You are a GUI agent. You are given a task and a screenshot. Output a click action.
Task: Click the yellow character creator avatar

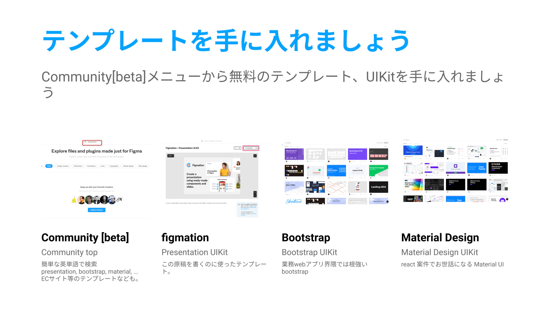click(x=74, y=200)
